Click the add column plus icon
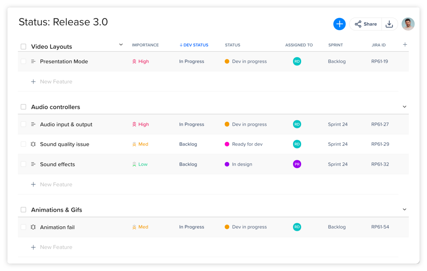 click(405, 45)
